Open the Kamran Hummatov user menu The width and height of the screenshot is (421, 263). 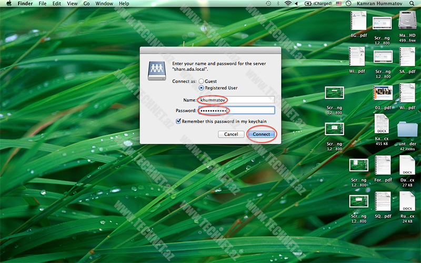click(379, 4)
